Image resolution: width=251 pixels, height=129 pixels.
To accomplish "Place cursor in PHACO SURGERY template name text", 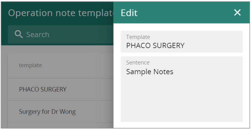I will click(155, 46).
